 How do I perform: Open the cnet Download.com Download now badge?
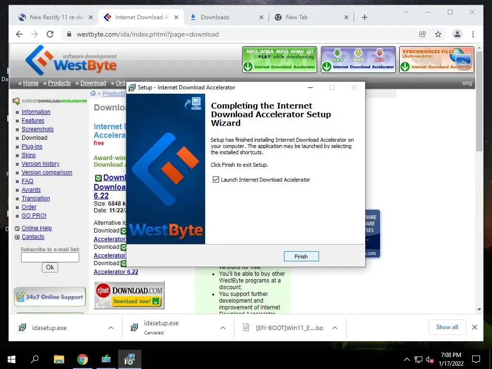click(x=129, y=295)
